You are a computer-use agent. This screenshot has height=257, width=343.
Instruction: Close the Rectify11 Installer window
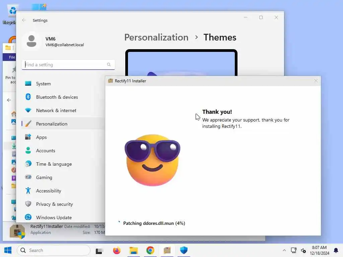point(316,81)
